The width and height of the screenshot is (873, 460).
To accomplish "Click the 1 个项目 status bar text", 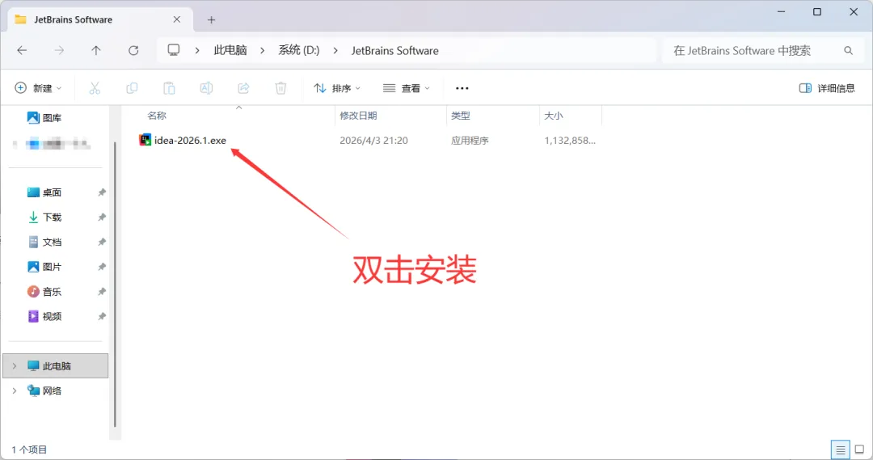I will 30,449.
